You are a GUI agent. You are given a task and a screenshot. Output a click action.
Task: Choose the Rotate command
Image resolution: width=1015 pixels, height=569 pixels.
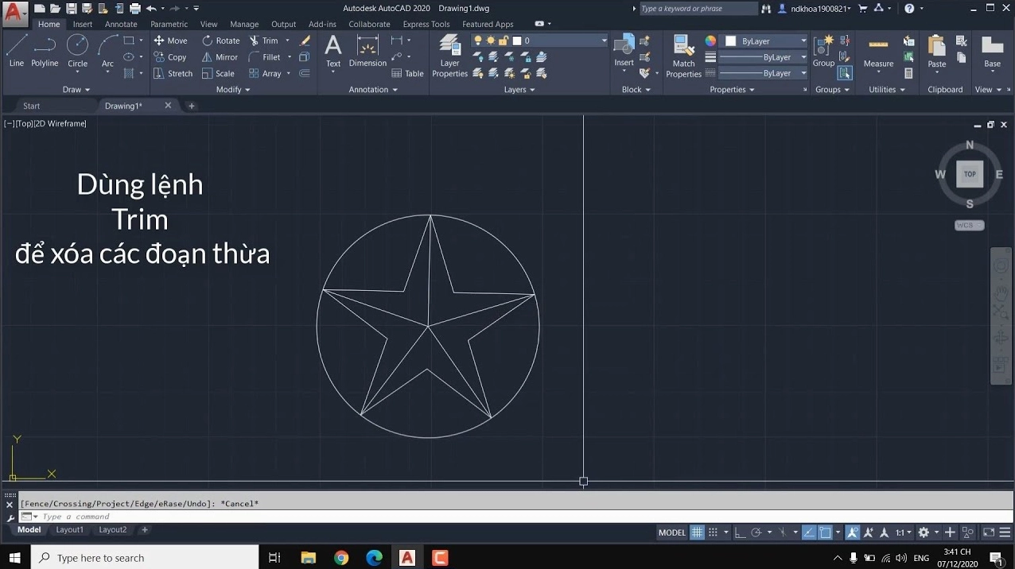pyautogui.click(x=220, y=41)
